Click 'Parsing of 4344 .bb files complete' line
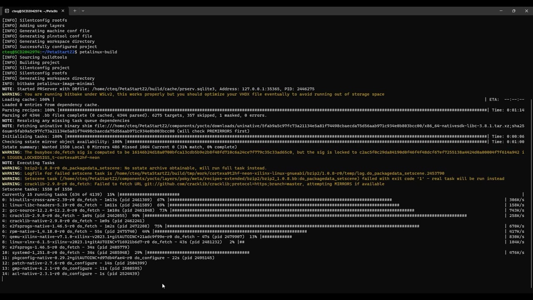Screen dimensions: 533x300 pos(134,115)
